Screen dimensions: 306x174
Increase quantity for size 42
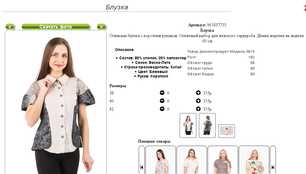tap(198, 109)
